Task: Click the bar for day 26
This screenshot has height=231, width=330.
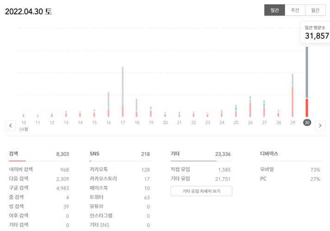Action: pyautogui.click(x=250, y=106)
